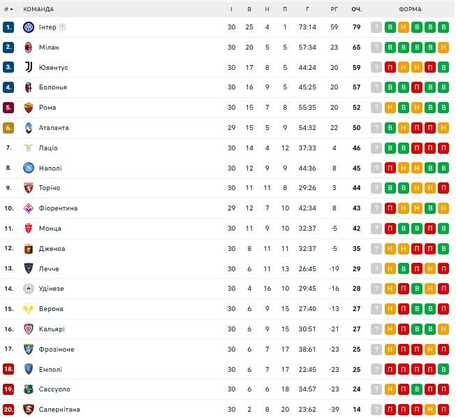The height and width of the screenshot is (418, 456).
Task: Click Salernitana's yellow draw form badge
Action: pyautogui.click(x=430, y=410)
